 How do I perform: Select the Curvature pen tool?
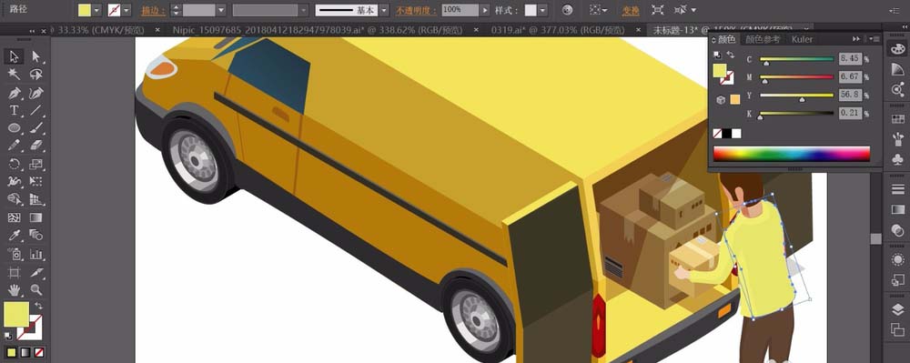pyautogui.click(x=36, y=93)
